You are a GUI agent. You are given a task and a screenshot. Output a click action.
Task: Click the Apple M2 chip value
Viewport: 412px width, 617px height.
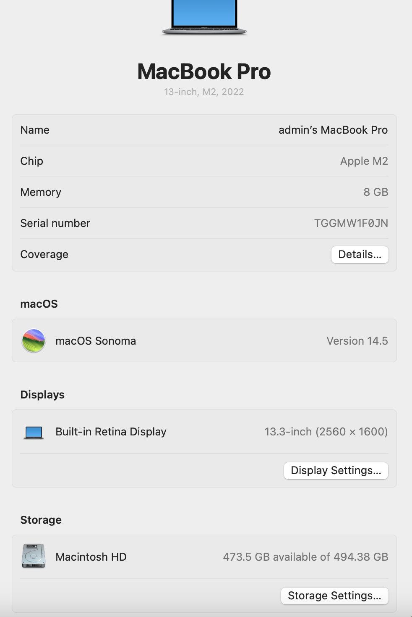(x=364, y=161)
